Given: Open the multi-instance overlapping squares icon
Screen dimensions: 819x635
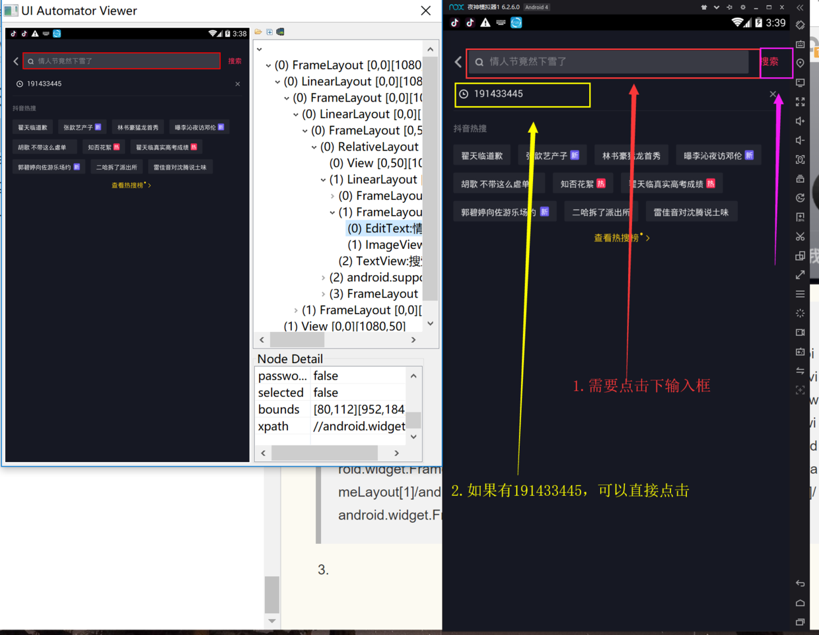Looking at the screenshot, I should pos(800,255).
